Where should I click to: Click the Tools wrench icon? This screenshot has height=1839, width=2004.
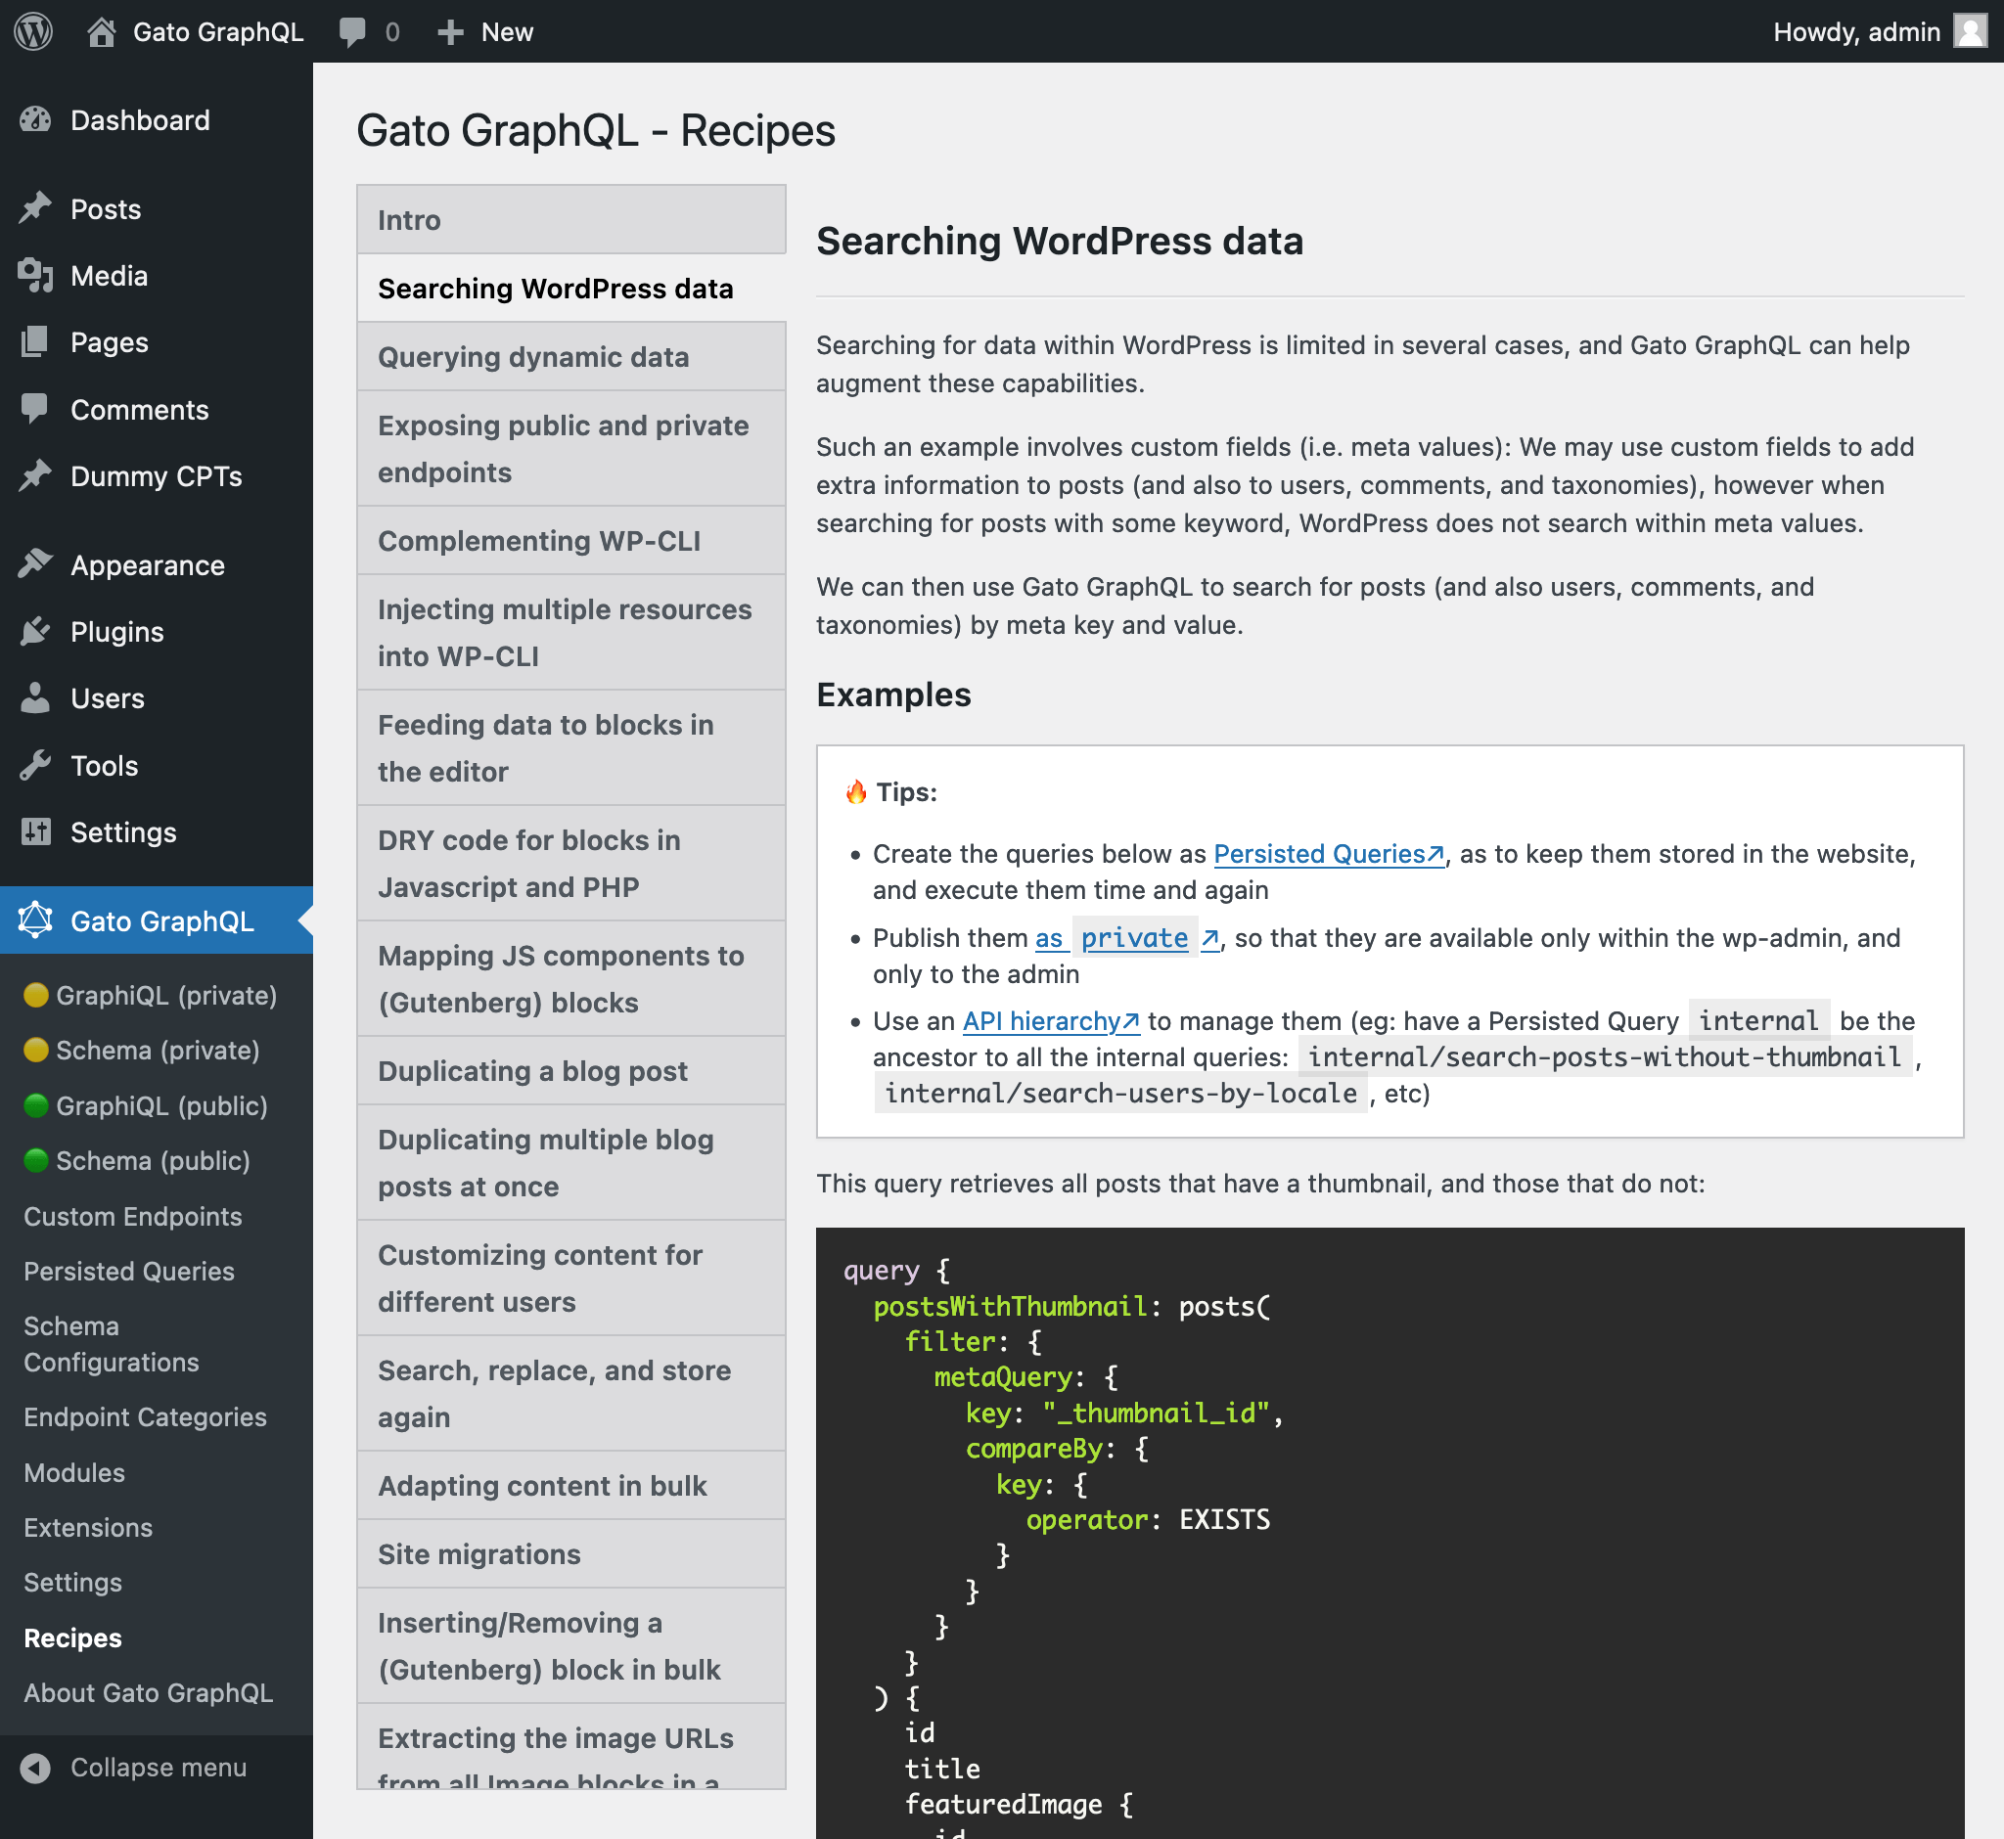36,765
